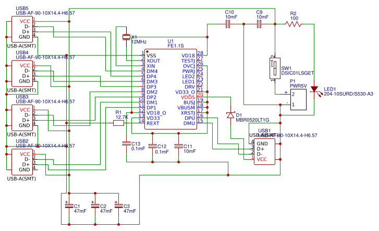Image resolution: width=379 pixels, height=231 pixels.
Task: Click the VDD5 pin label on U1
Action: (188, 97)
